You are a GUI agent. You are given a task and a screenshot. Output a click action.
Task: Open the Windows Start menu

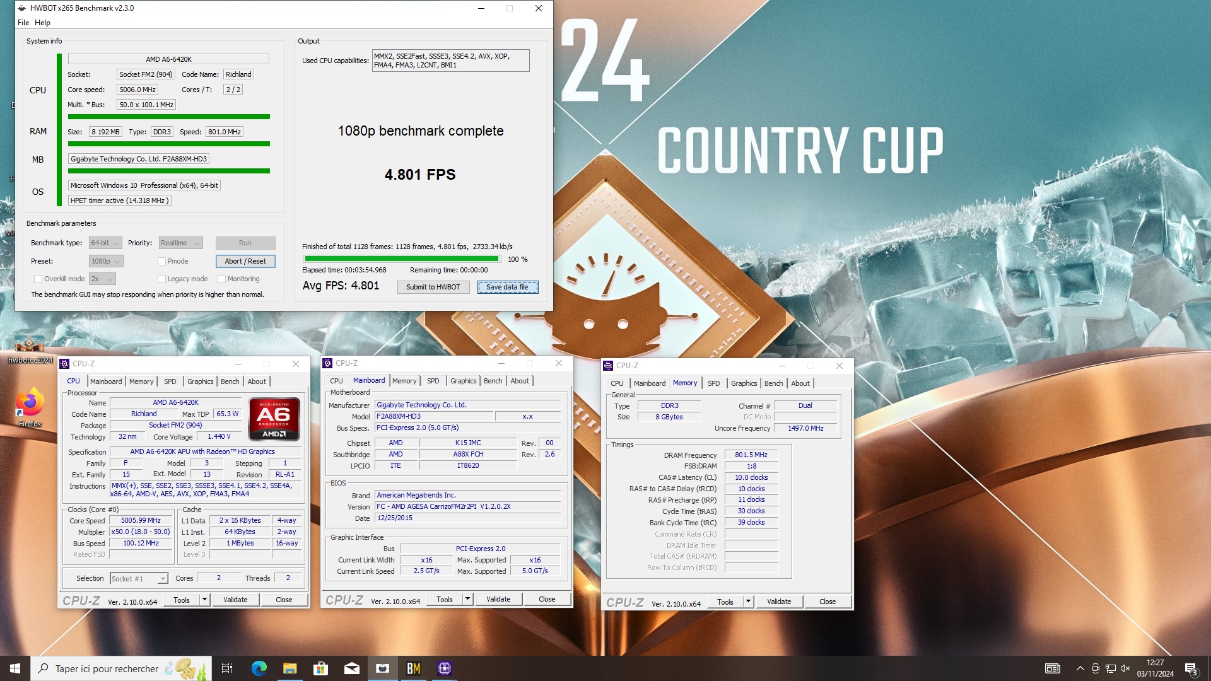tap(15, 668)
